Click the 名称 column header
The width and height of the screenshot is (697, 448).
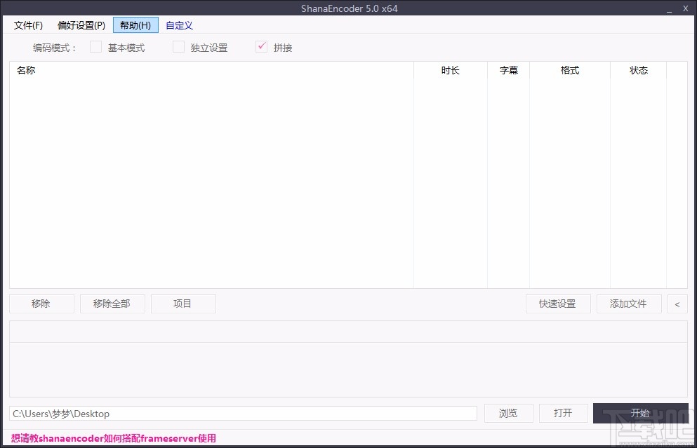[211, 70]
